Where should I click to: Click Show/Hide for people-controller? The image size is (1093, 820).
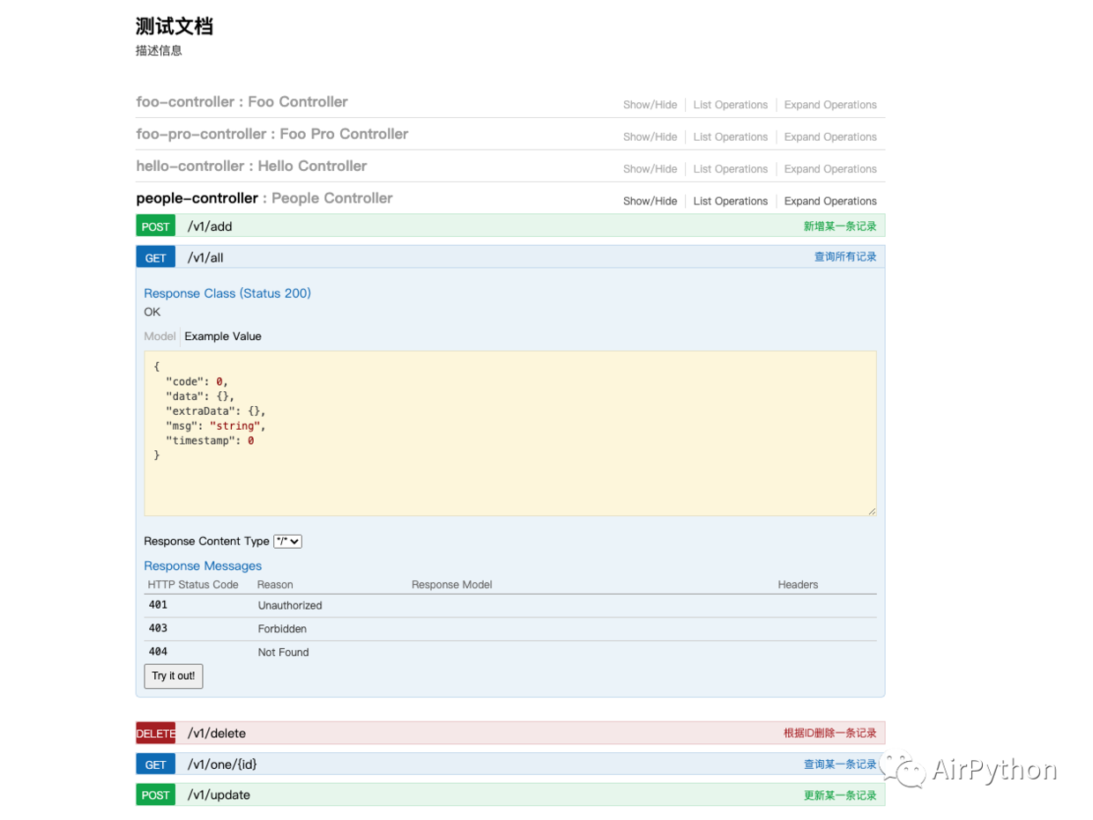(x=650, y=201)
